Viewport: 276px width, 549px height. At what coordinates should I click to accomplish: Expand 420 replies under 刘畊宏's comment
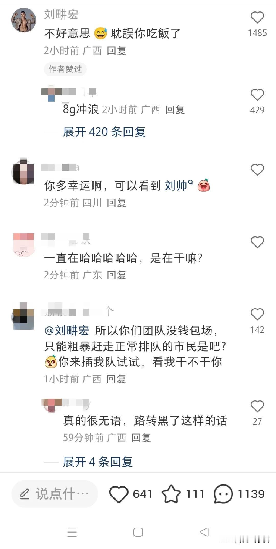pos(104,132)
